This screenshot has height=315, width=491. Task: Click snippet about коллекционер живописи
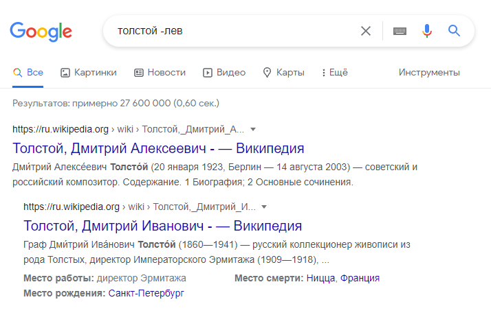tap(217, 252)
